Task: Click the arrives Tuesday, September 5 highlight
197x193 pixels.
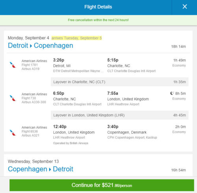Action: (76, 38)
